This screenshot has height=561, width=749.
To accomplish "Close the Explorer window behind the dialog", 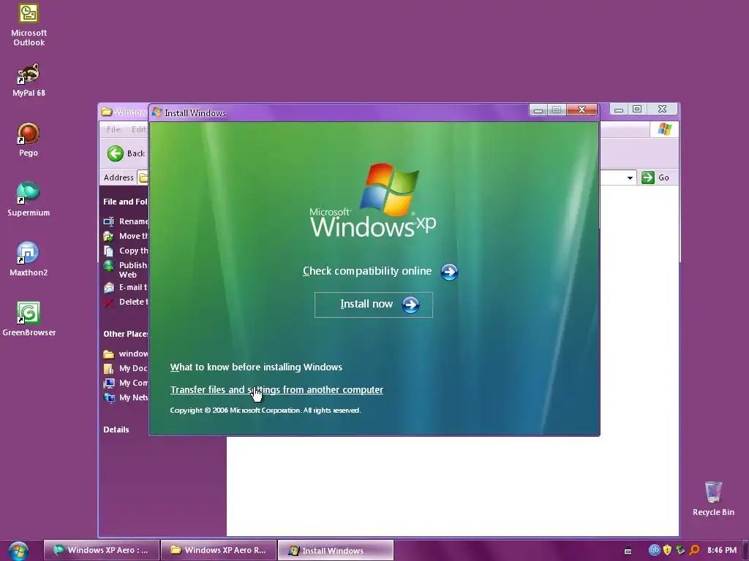I will pyautogui.click(x=662, y=110).
